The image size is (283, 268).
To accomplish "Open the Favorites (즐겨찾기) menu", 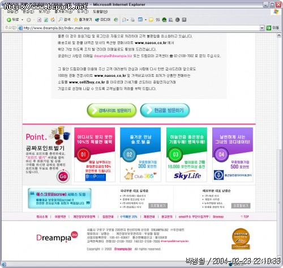I will click(x=63, y=12).
